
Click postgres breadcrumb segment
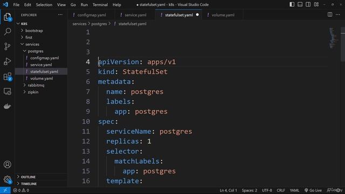[x=99, y=24]
